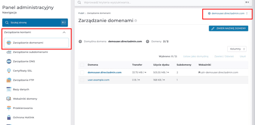This screenshot has height=125, width=255.
Task: Click the Wskaźniki column header
Action: [205, 65]
